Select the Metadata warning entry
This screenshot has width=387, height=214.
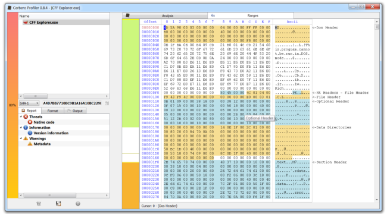pyautogui.click(x=42, y=144)
